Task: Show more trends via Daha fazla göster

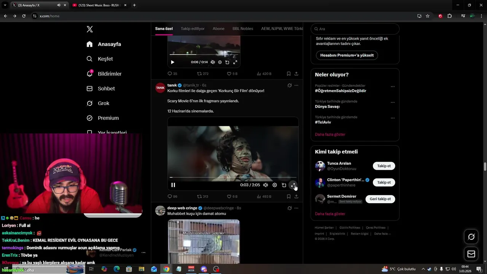Action: [x=330, y=134]
